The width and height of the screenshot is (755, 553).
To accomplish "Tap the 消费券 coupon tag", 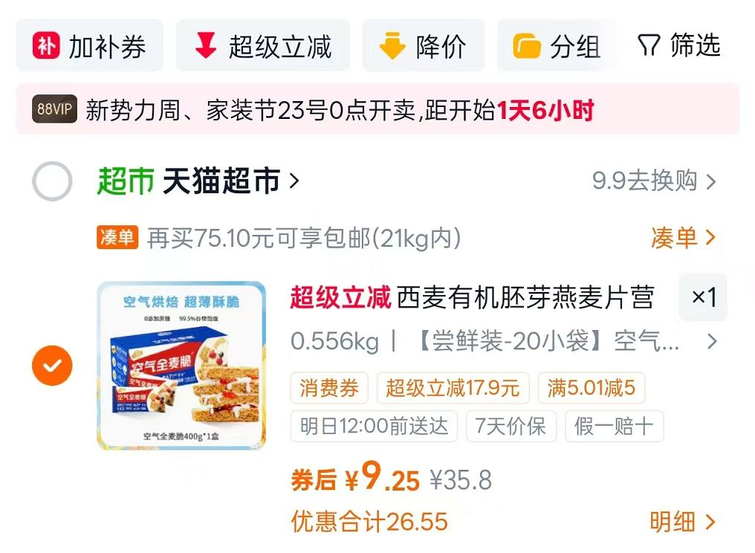I will [x=329, y=388].
